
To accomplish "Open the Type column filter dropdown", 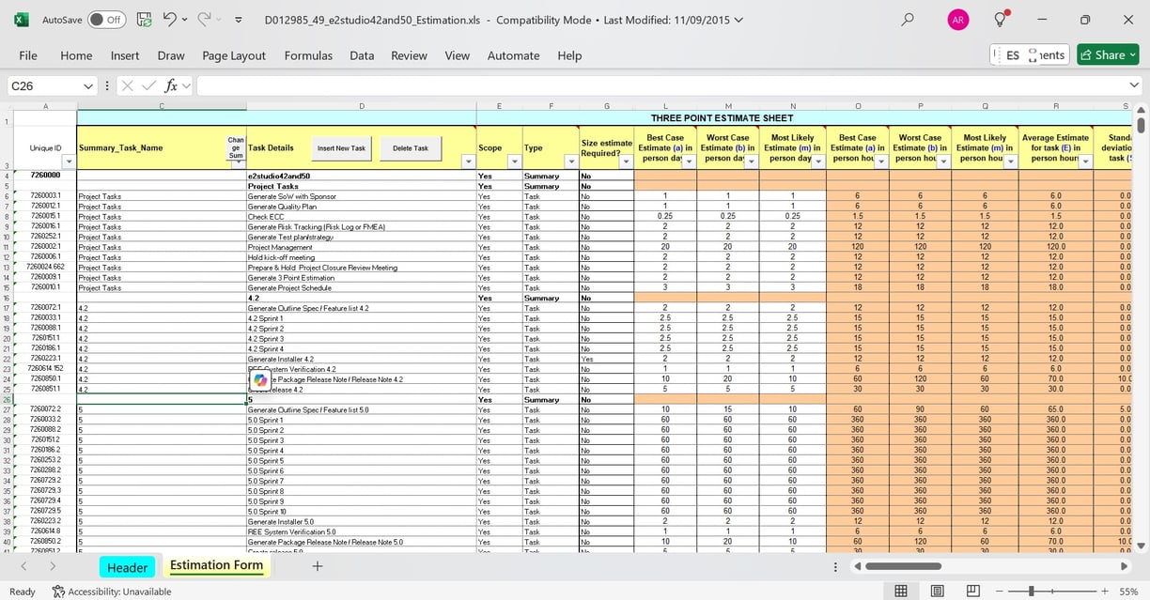I will pos(570,162).
